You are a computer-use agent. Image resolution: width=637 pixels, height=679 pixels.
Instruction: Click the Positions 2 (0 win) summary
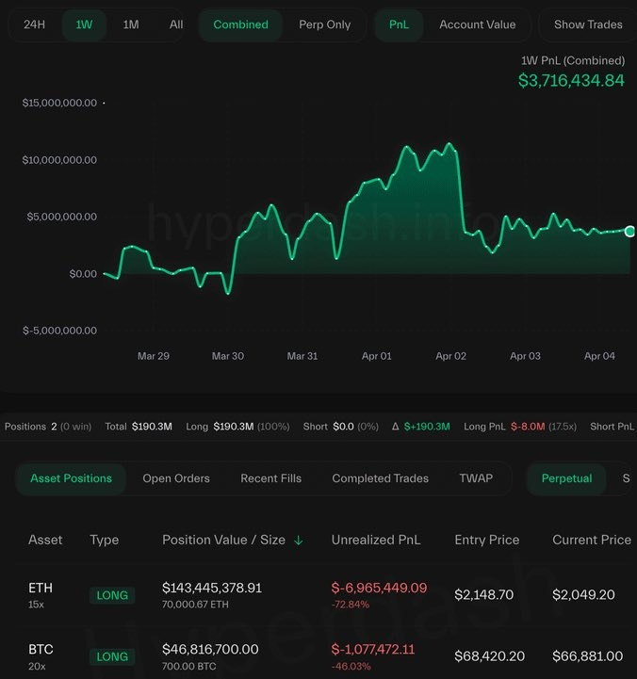click(x=48, y=427)
